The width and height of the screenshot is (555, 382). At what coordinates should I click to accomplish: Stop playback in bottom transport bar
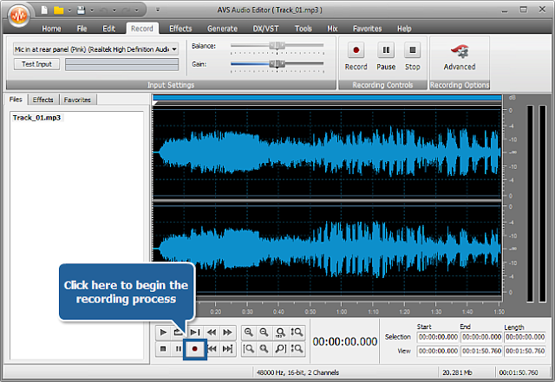coord(163,349)
